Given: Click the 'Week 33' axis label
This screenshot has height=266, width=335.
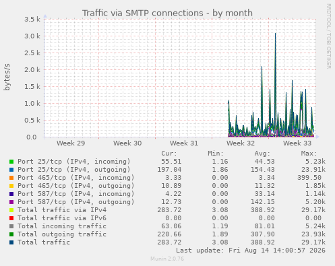Looking at the screenshot, I should tap(297, 143).
